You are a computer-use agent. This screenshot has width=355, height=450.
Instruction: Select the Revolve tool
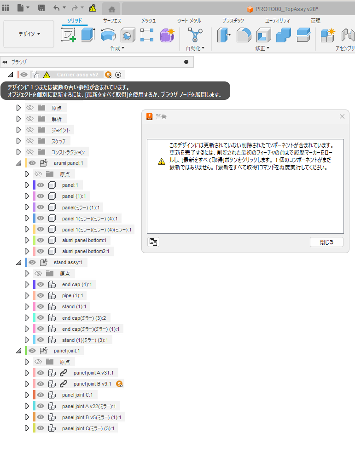(108, 35)
